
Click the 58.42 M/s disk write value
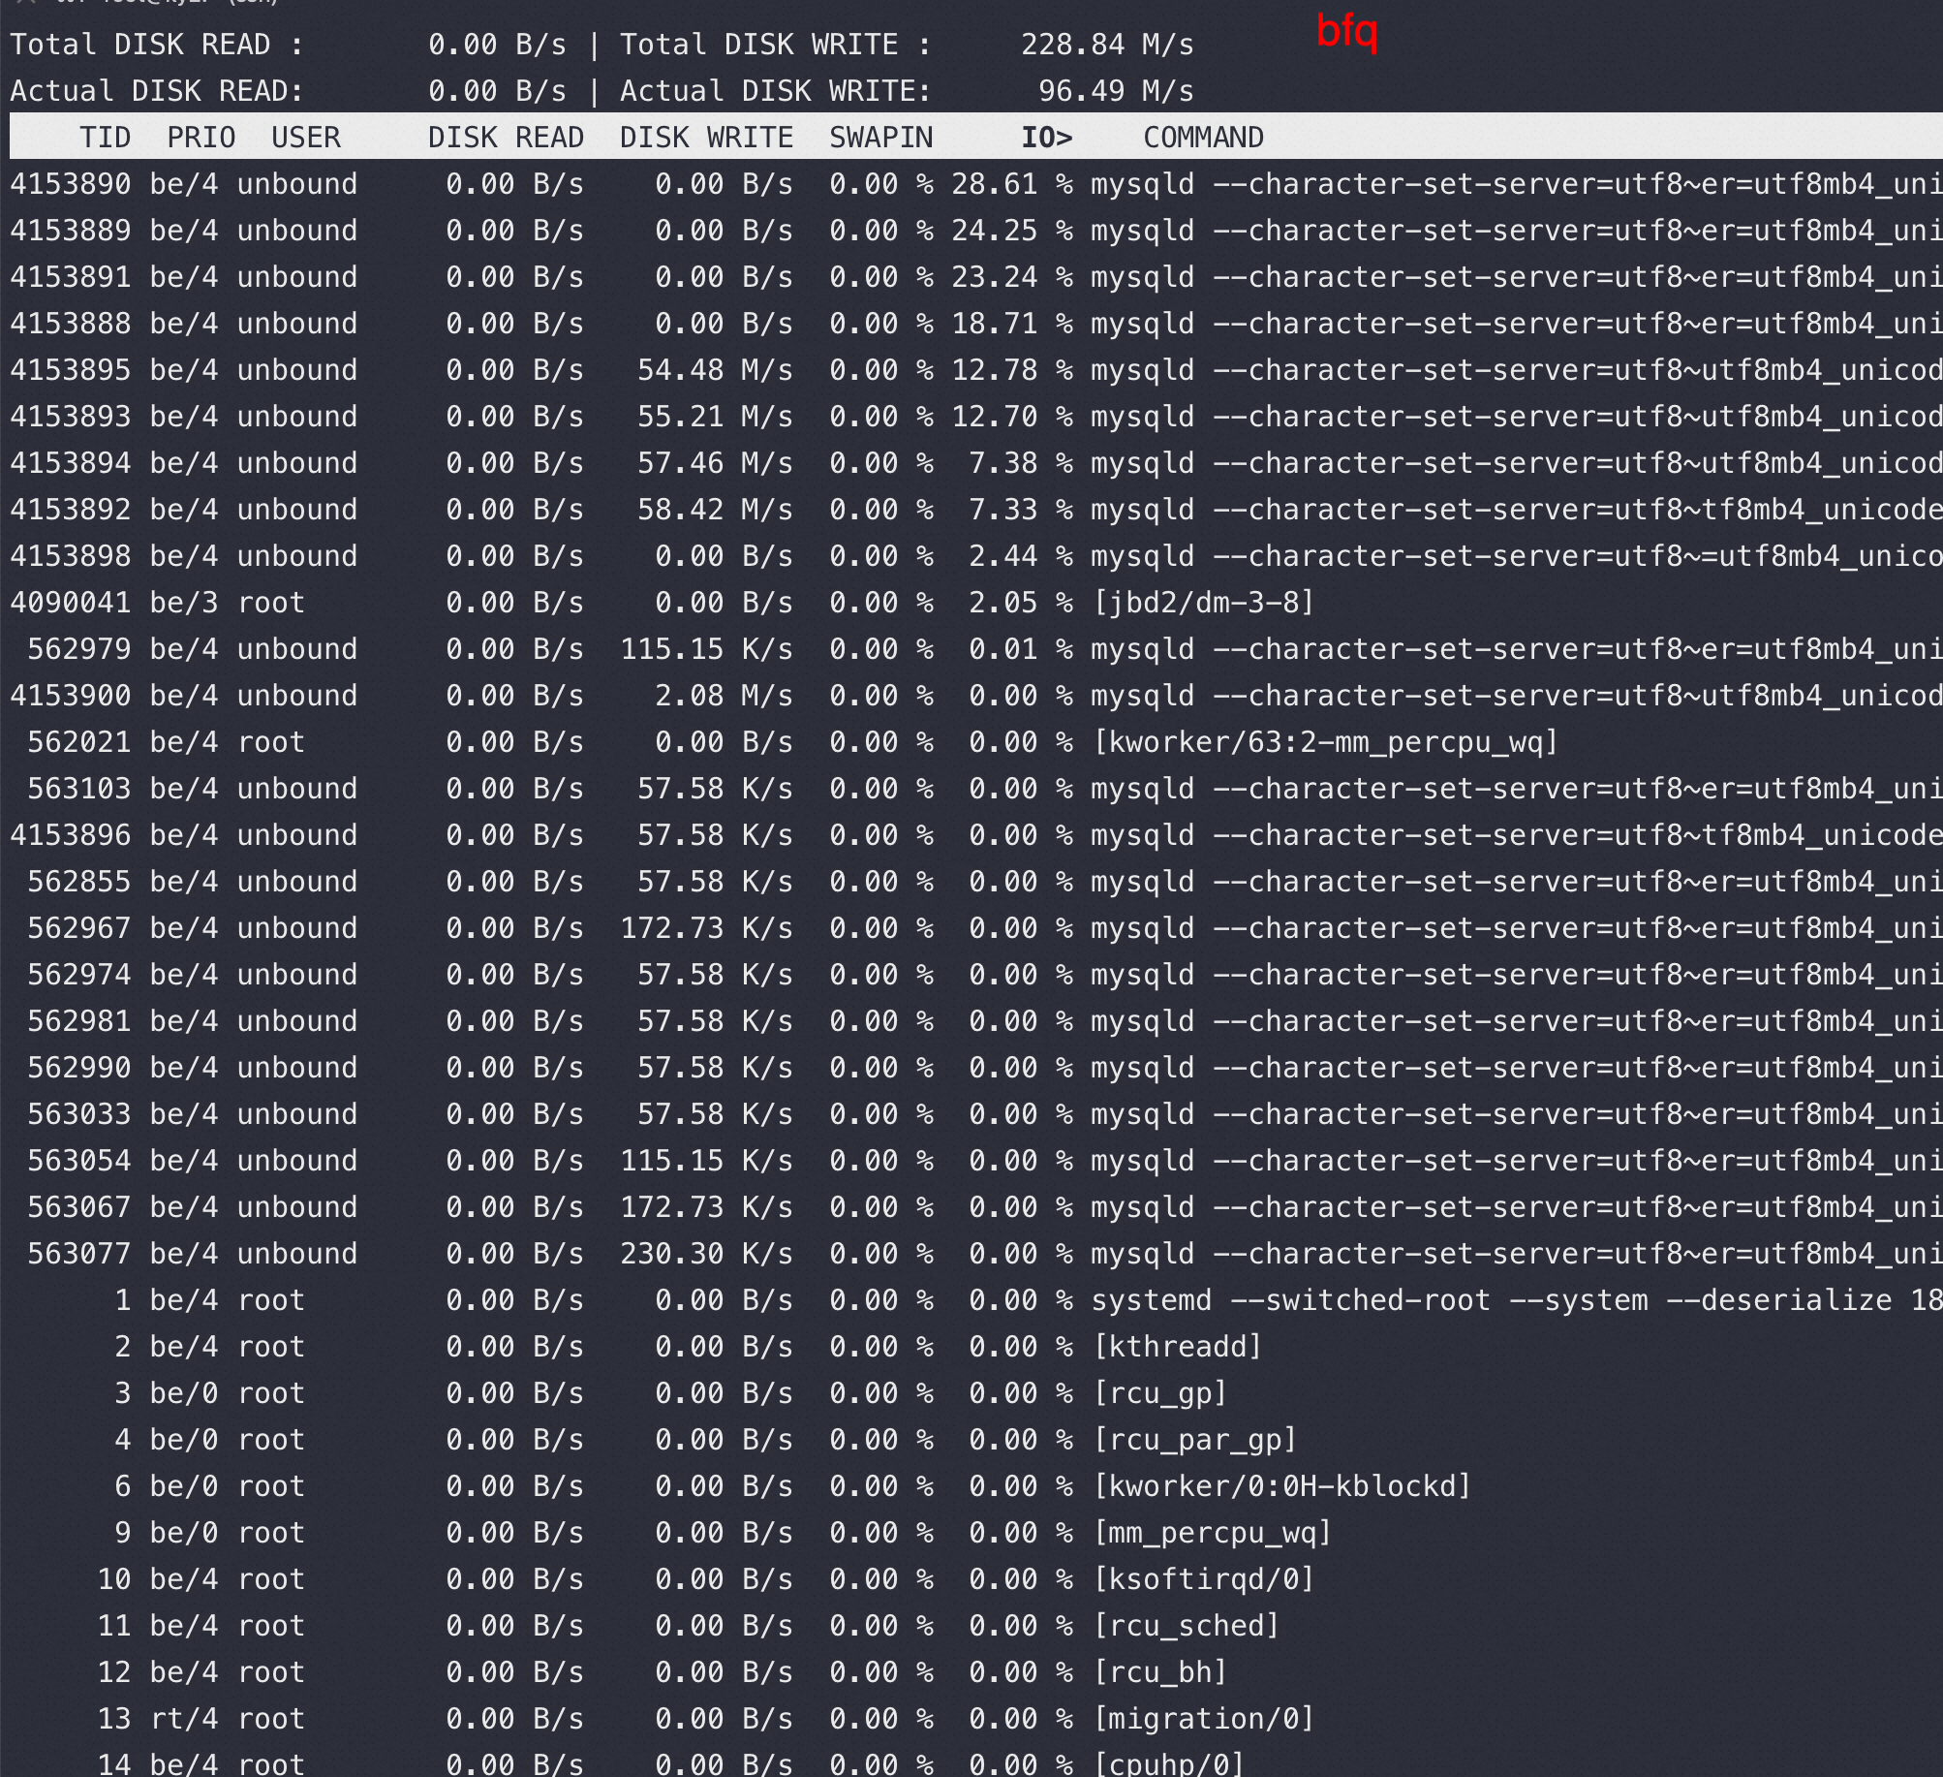[715, 510]
